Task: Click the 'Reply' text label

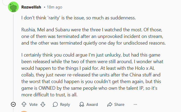Action: 65,104
